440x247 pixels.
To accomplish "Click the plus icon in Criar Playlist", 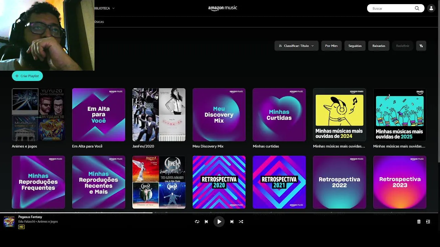I will tap(17, 76).
